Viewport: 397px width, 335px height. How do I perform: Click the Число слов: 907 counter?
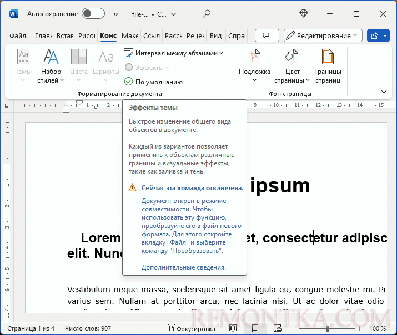click(88, 328)
